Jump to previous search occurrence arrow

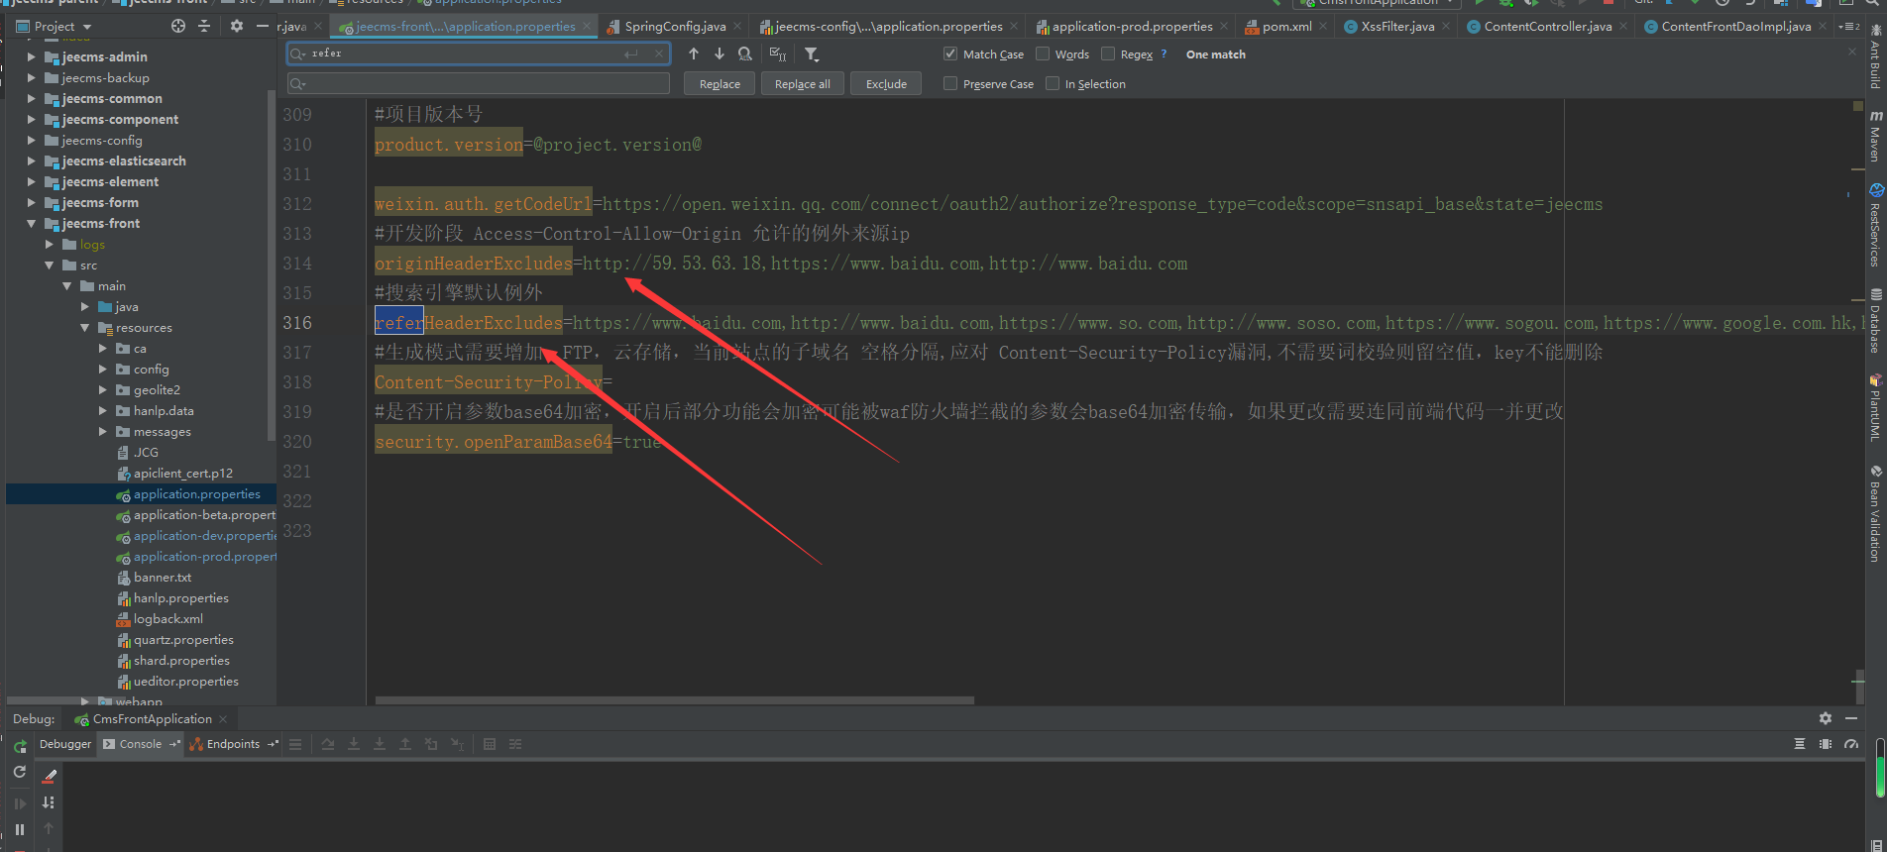[x=694, y=54]
